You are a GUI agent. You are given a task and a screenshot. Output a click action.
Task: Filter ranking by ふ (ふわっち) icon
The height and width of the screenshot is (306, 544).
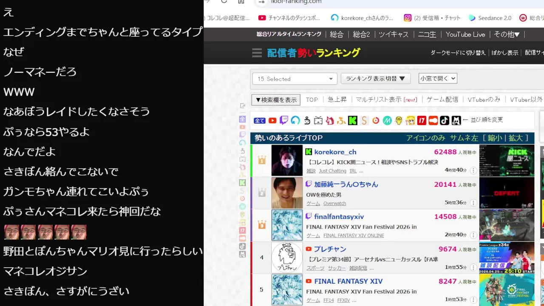point(341,121)
